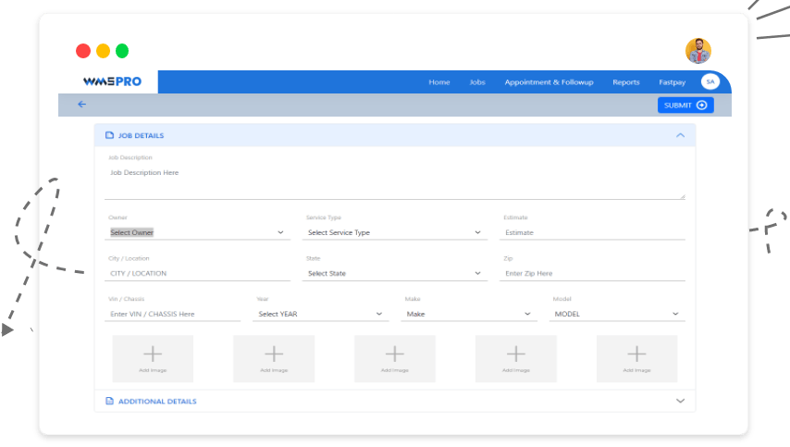Click the first Add Image plus tile
This screenshot has width=790, height=447.
point(153,358)
